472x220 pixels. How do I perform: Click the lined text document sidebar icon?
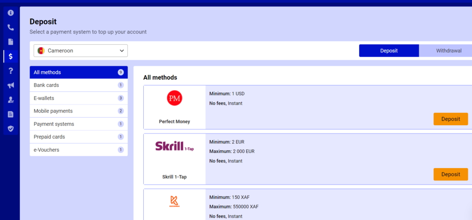click(11, 114)
